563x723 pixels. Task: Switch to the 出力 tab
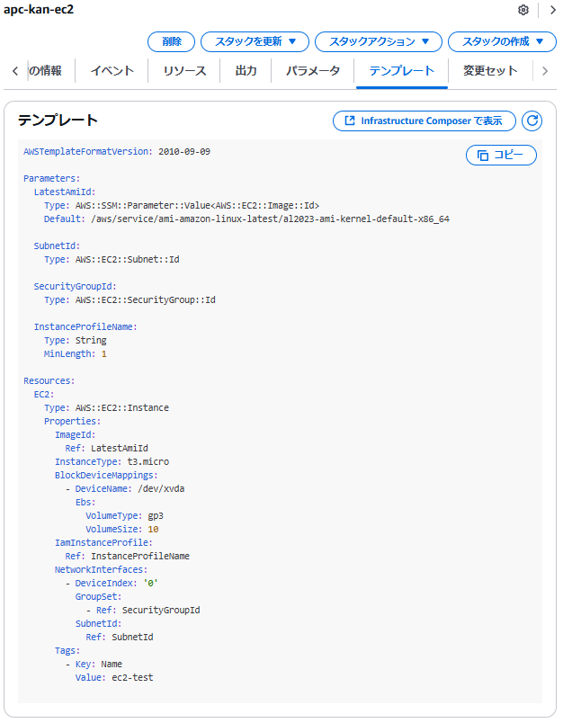coord(246,70)
